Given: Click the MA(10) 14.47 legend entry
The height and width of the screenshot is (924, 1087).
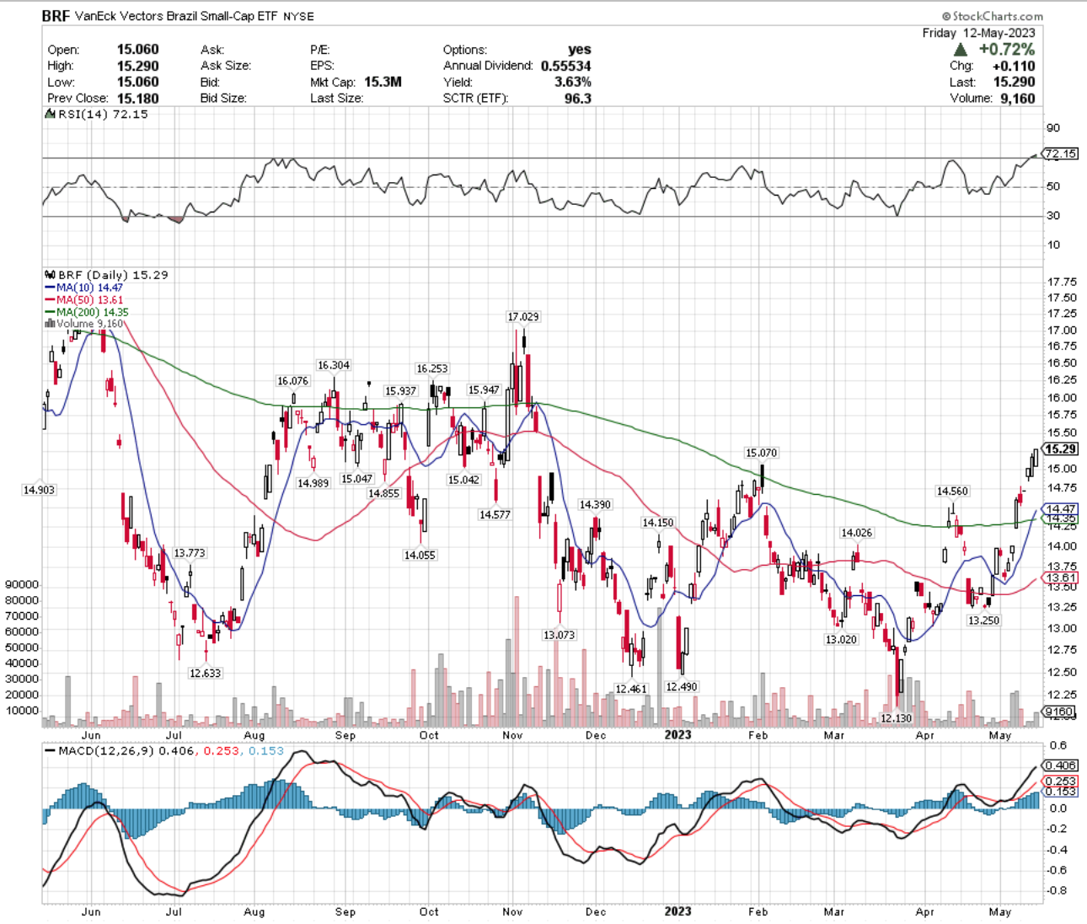Looking at the screenshot, I should 83,287.
